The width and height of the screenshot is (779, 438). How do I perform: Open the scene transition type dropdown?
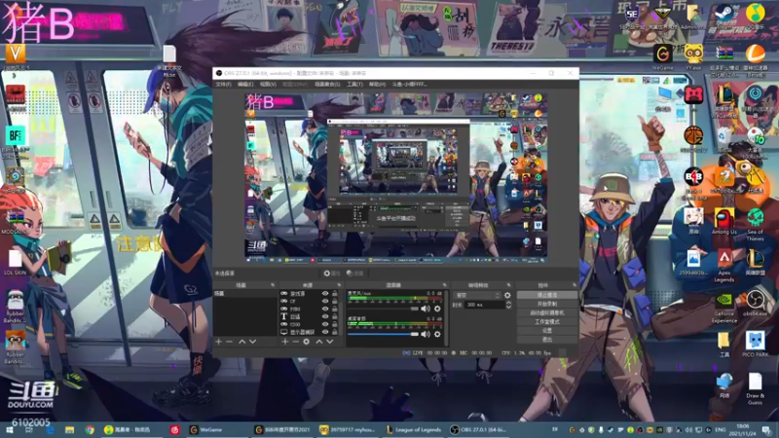477,295
